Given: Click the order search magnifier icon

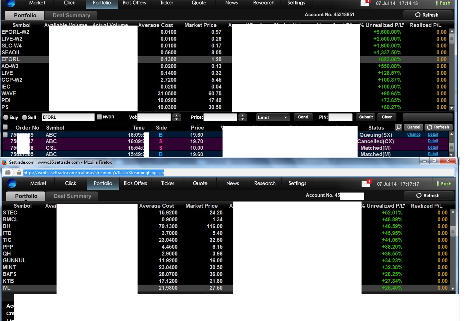Looking at the screenshot, I should [x=398, y=127].
